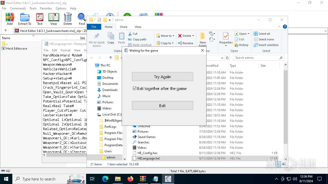328x184 pixels.
Task: Open Task View on the taskbar
Action: pyautogui.click(x=92, y=179)
